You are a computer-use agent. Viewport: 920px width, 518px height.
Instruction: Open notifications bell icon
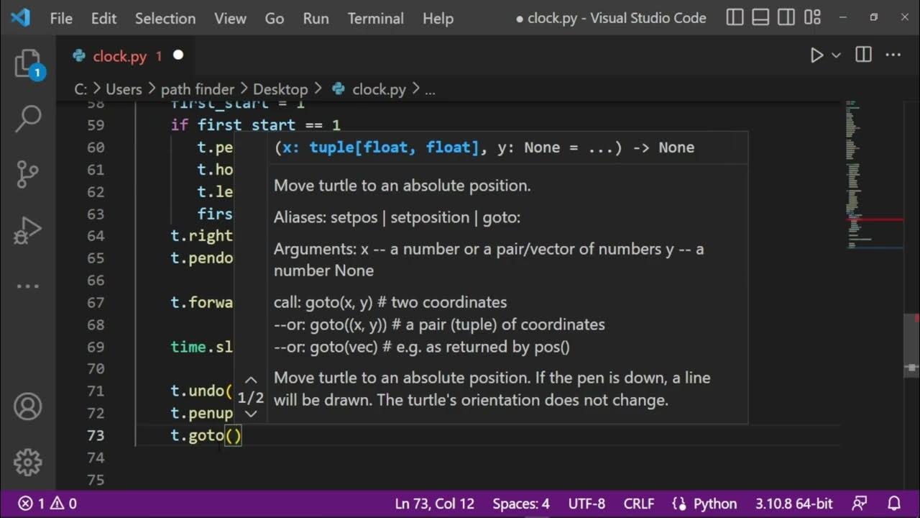point(893,504)
